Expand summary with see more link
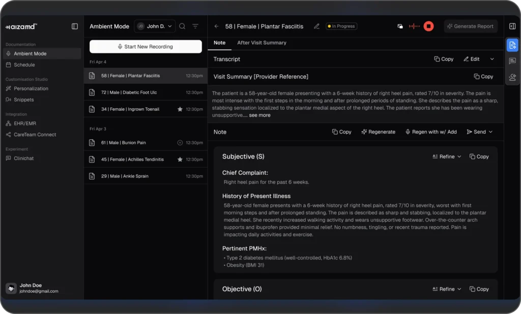521x314 pixels. point(259,115)
